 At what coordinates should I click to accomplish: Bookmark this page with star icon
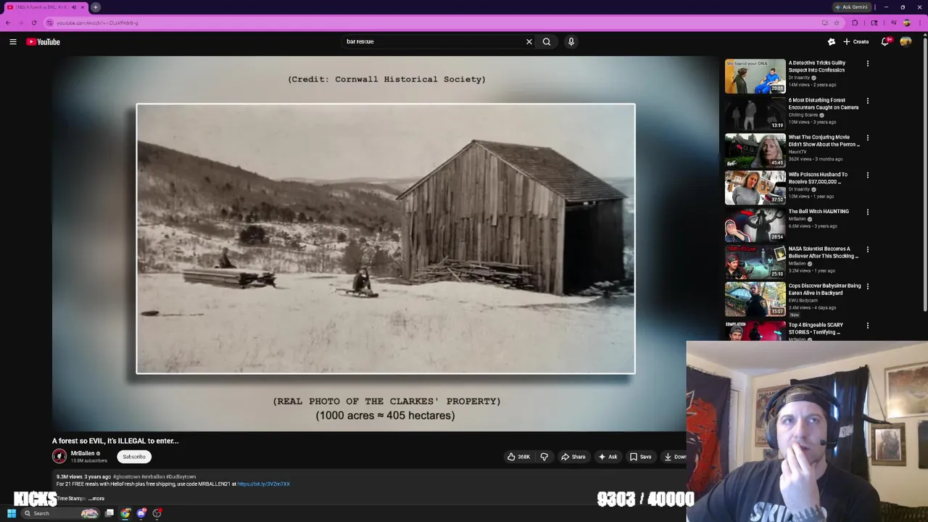coord(837,22)
